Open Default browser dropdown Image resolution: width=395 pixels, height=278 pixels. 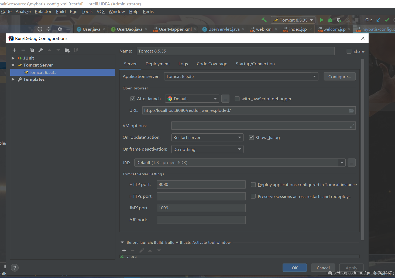click(192, 99)
